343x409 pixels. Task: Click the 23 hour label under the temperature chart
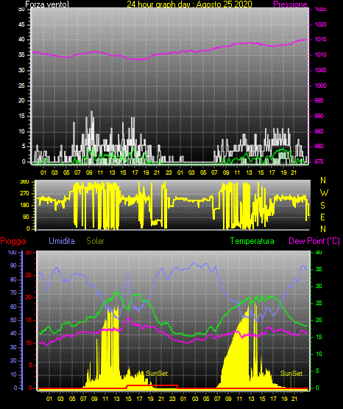[x=172, y=399]
